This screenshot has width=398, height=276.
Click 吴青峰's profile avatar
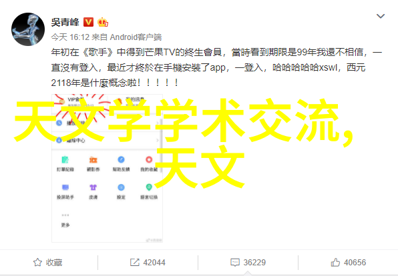28,29
